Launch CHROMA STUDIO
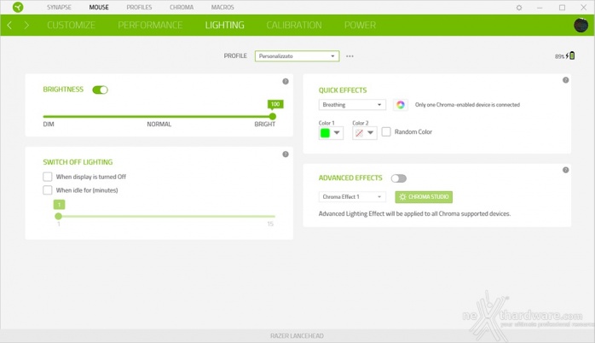595x343 pixels. tap(424, 197)
